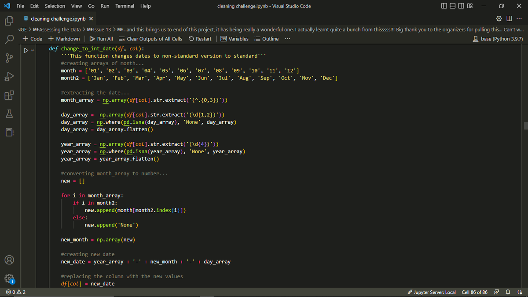Show the notebook Outline

pyautogui.click(x=267, y=39)
